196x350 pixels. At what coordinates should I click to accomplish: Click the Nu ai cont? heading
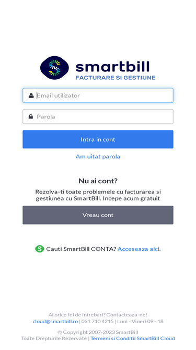coord(98,181)
